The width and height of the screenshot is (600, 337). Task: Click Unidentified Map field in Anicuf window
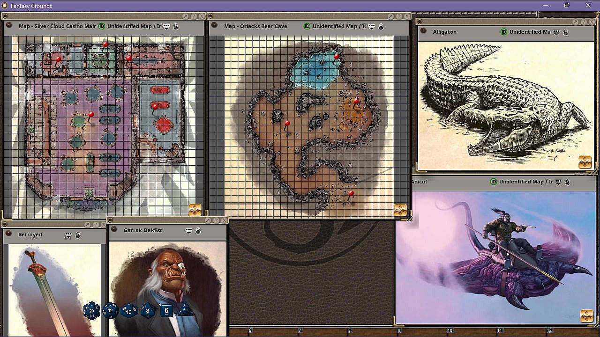[526, 182]
